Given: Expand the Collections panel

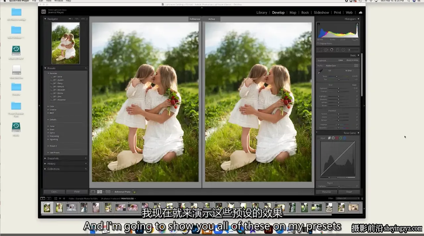Looking at the screenshot, I should point(45,169).
